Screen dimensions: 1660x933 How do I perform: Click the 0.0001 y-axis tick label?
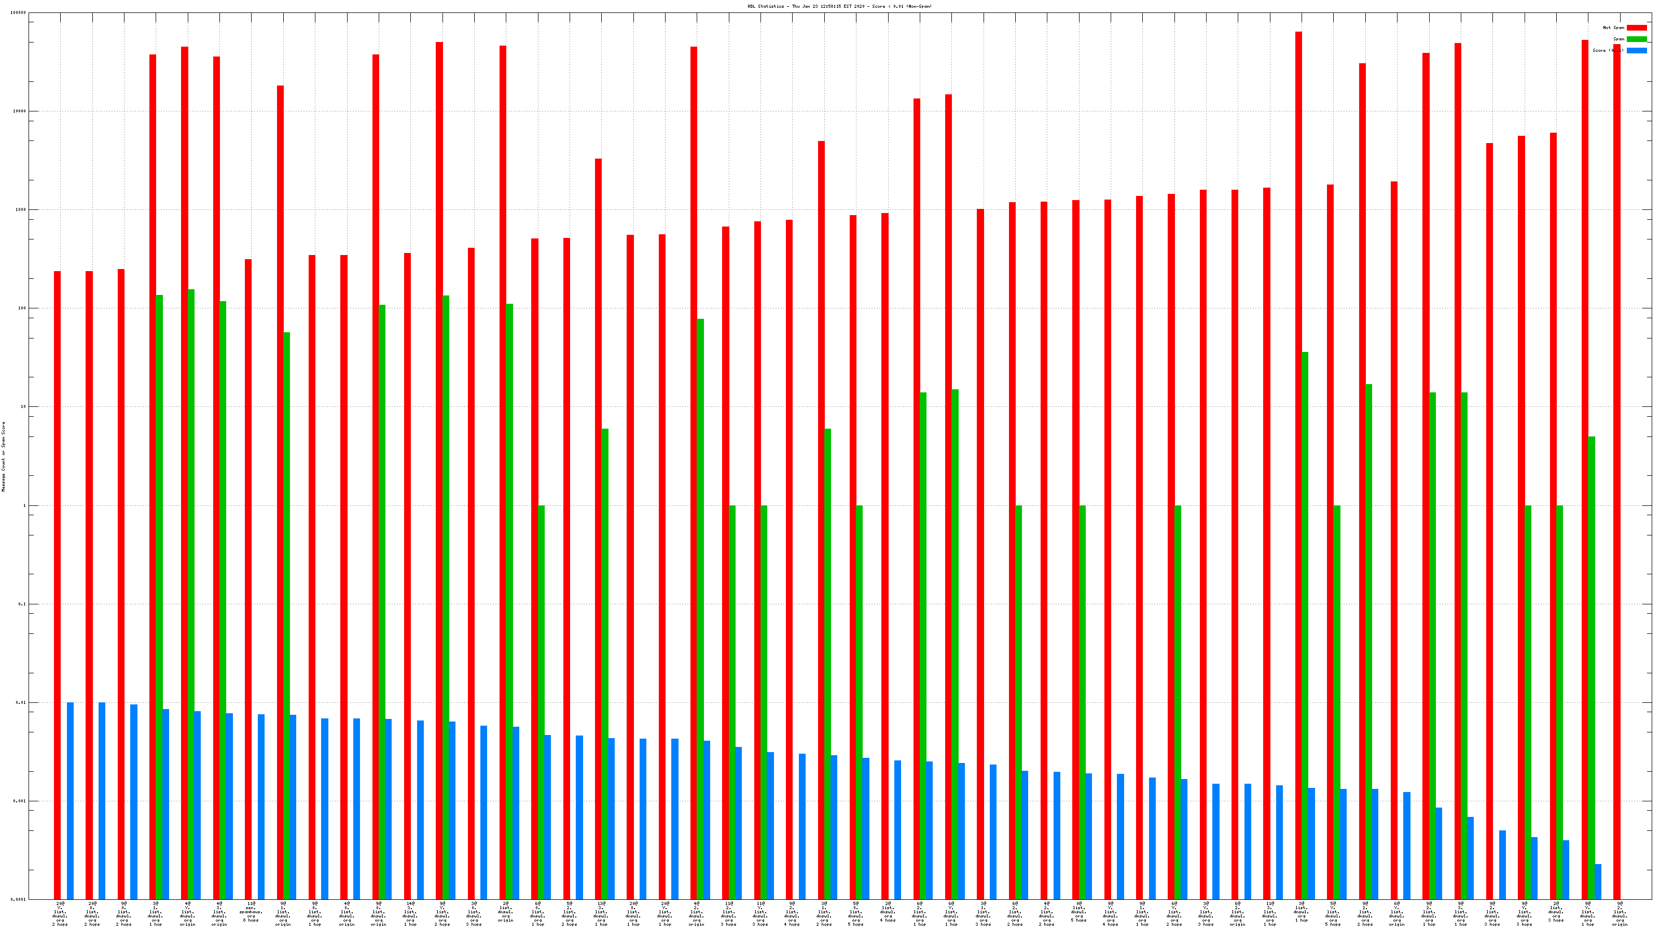(x=18, y=899)
